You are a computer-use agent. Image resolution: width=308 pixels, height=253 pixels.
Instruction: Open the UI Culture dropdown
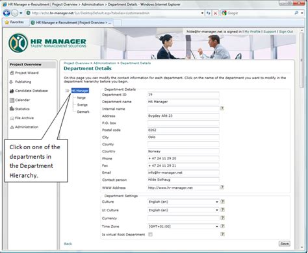[x=183, y=210]
